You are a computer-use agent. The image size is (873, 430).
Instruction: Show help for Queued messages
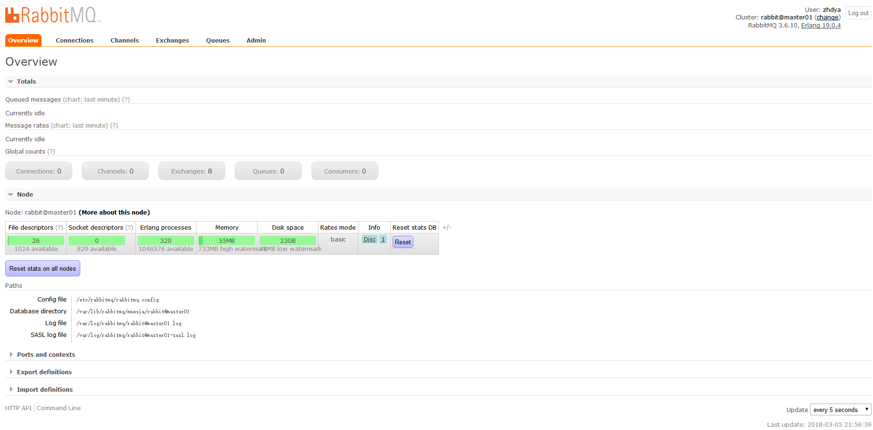(126, 100)
